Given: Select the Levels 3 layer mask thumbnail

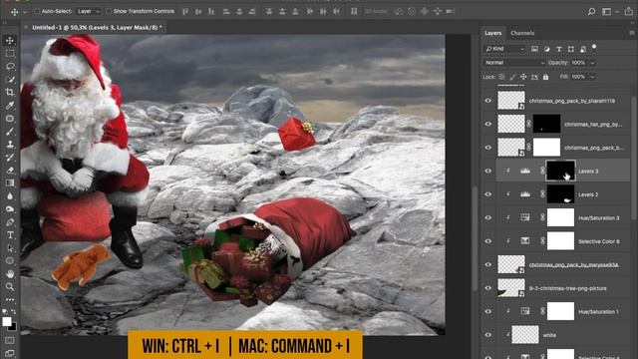Looking at the screenshot, I should 560,171.
